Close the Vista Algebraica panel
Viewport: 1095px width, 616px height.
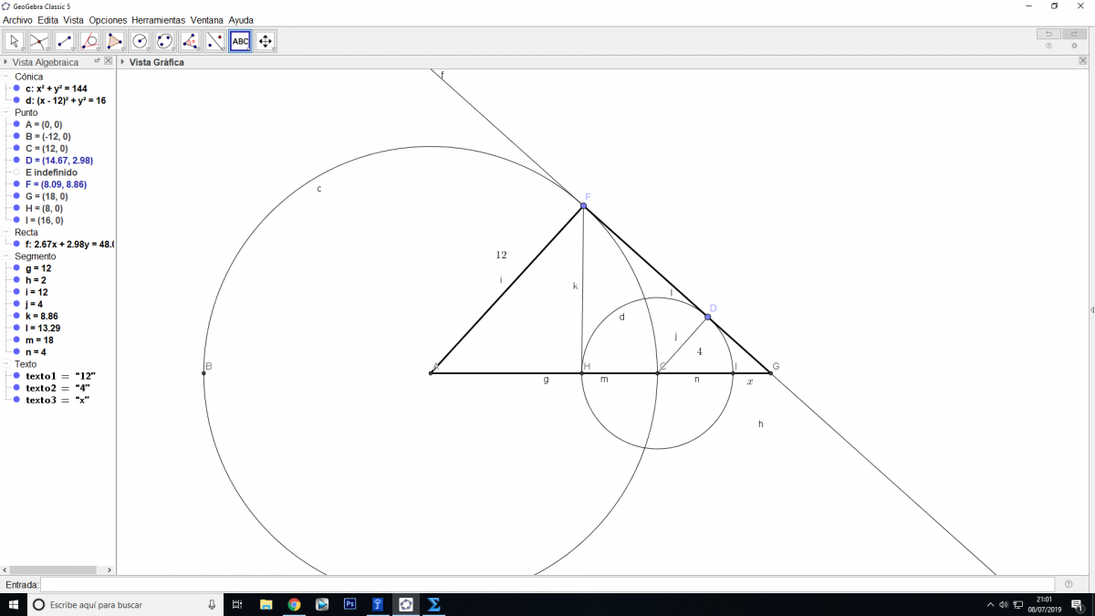coord(109,61)
